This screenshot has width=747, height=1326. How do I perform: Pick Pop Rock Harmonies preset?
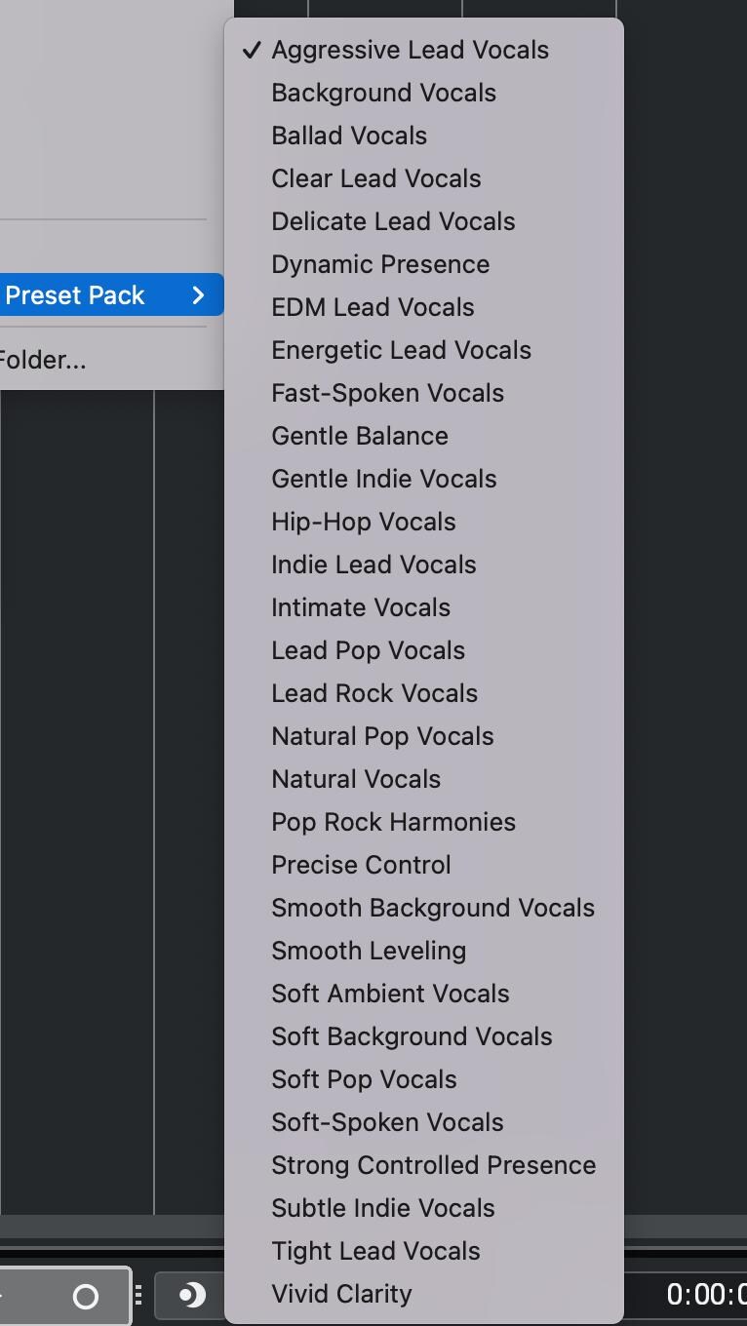tap(393, 822)
